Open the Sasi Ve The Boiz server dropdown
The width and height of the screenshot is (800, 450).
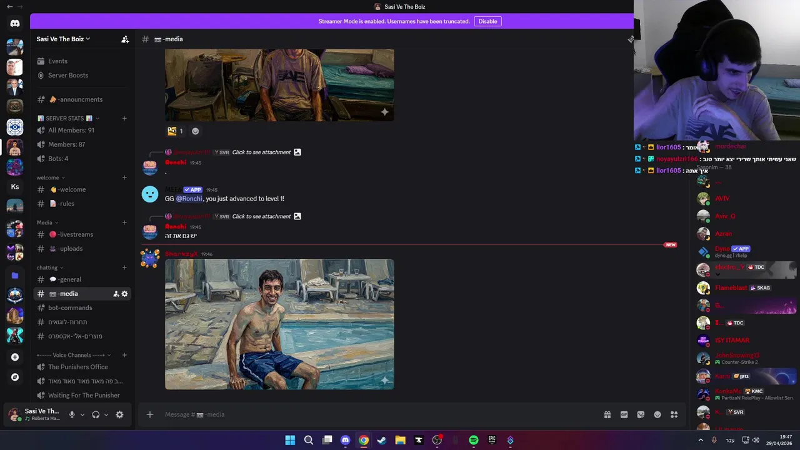[x=63, y=39]
